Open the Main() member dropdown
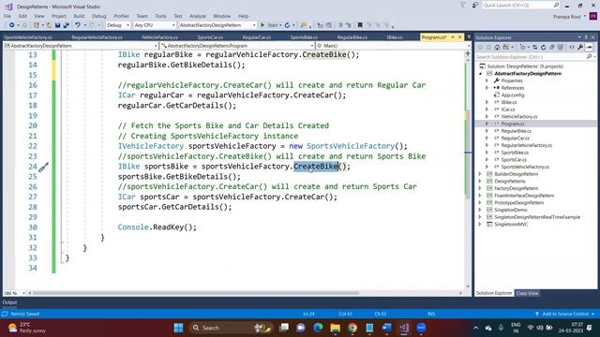600x337 pixels. click(394, 46)
